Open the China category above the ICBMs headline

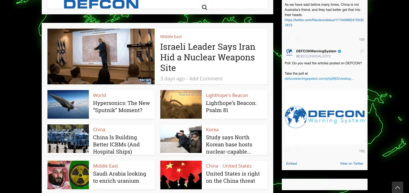99,130
